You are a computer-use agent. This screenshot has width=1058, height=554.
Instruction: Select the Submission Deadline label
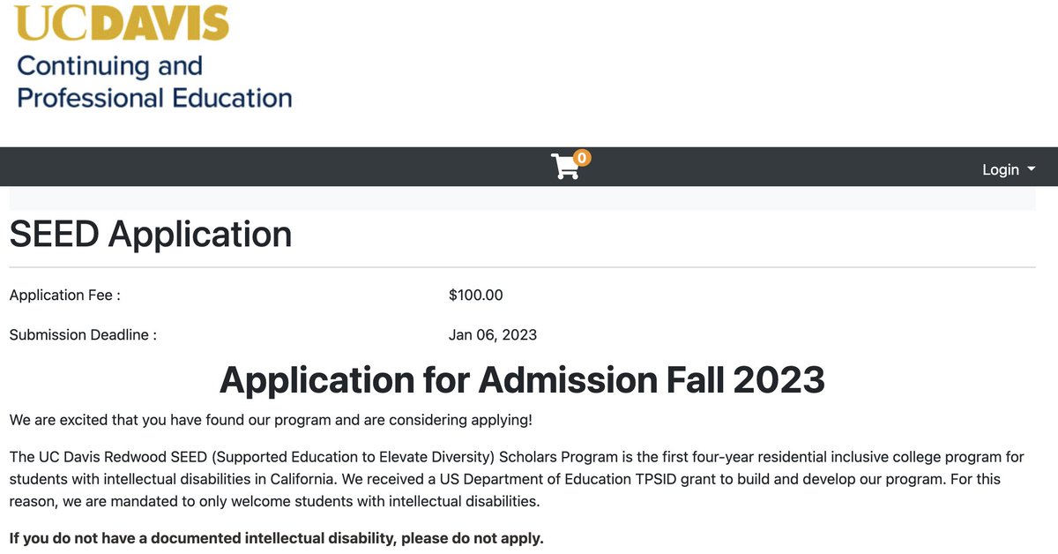[83, 335]
